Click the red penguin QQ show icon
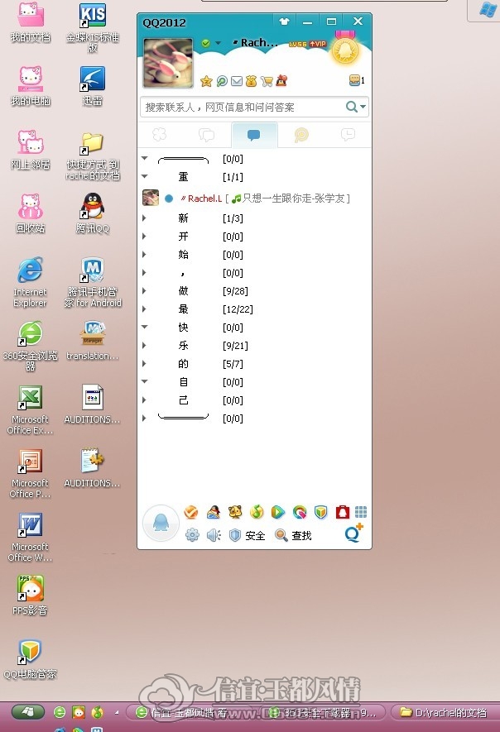 281,81
